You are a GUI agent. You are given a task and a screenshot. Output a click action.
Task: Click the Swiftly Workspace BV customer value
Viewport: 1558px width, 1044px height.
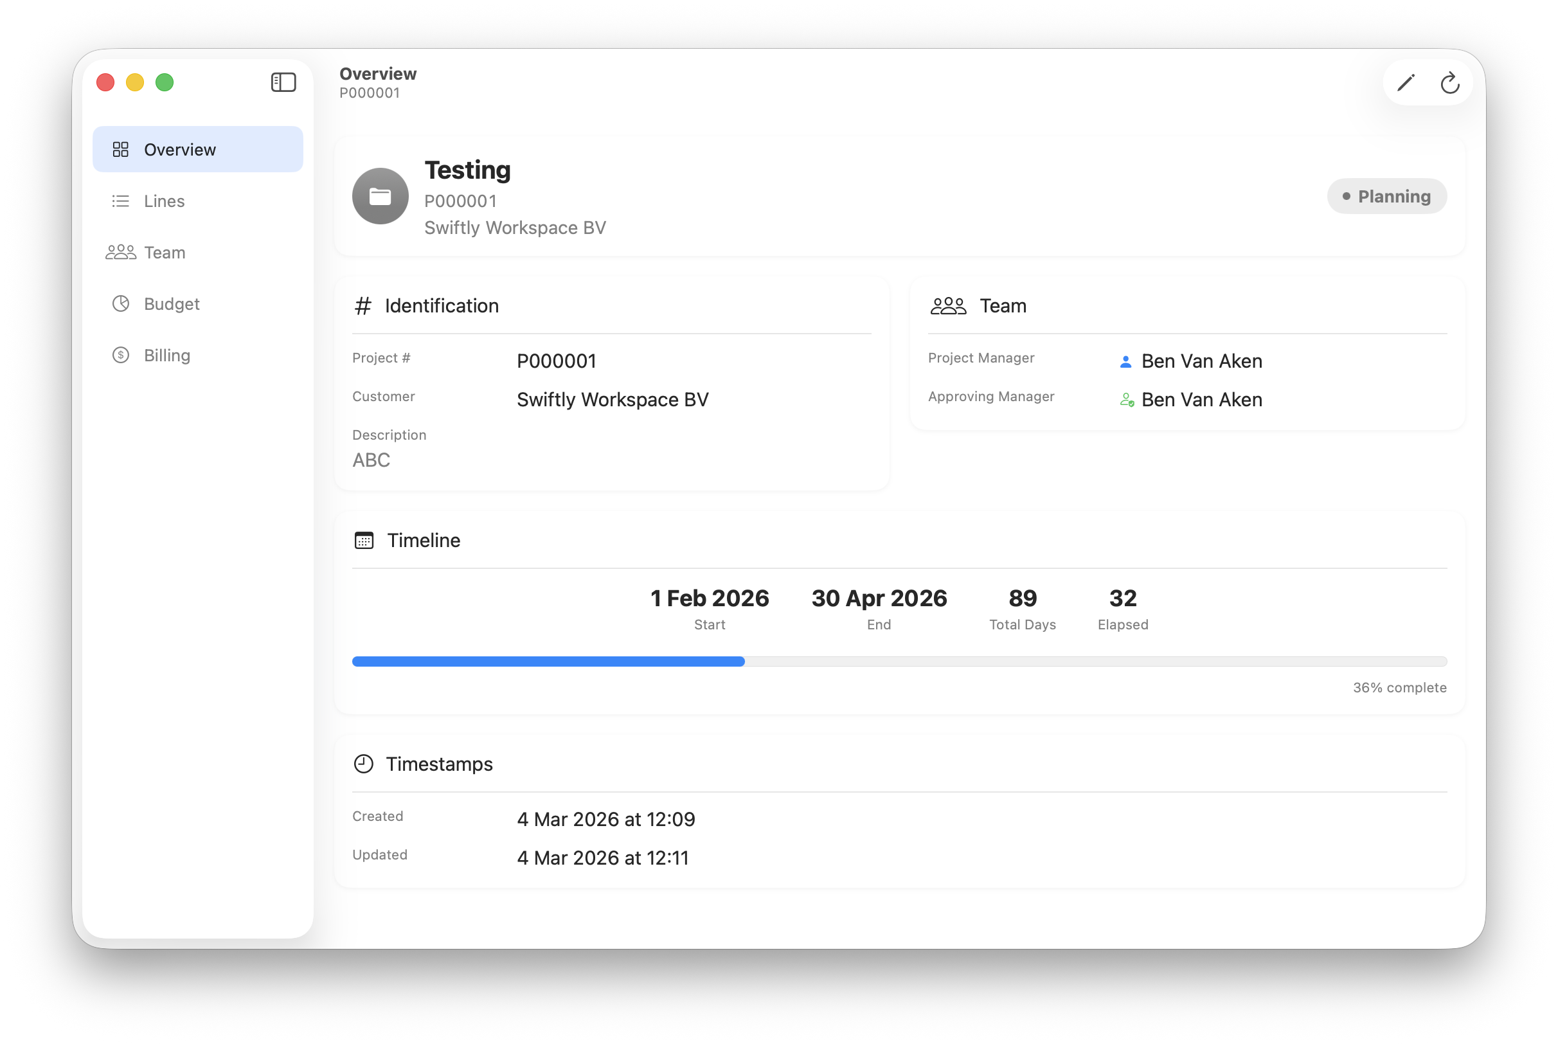(613, 400)
